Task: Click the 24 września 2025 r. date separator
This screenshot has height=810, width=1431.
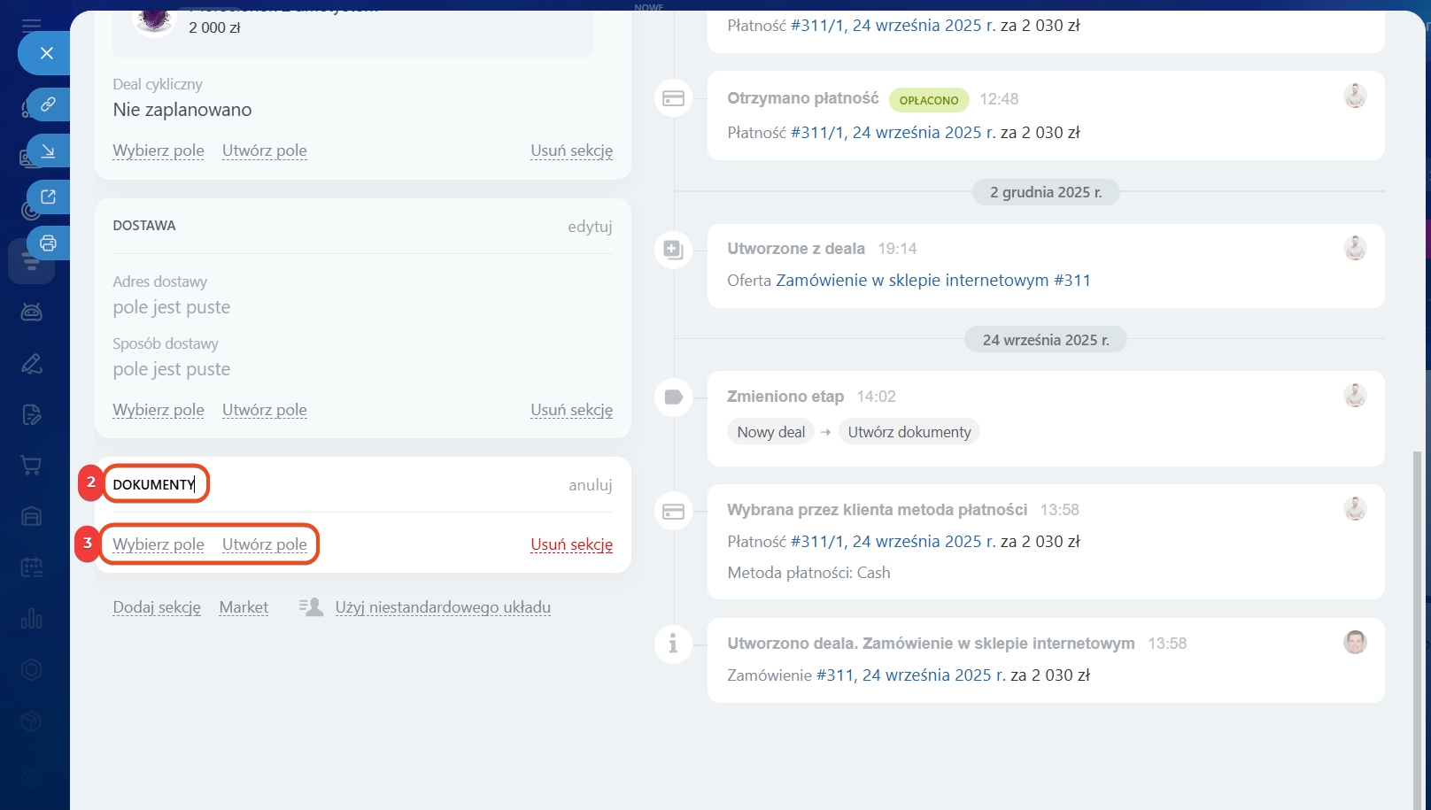Action: [1046, 340]
